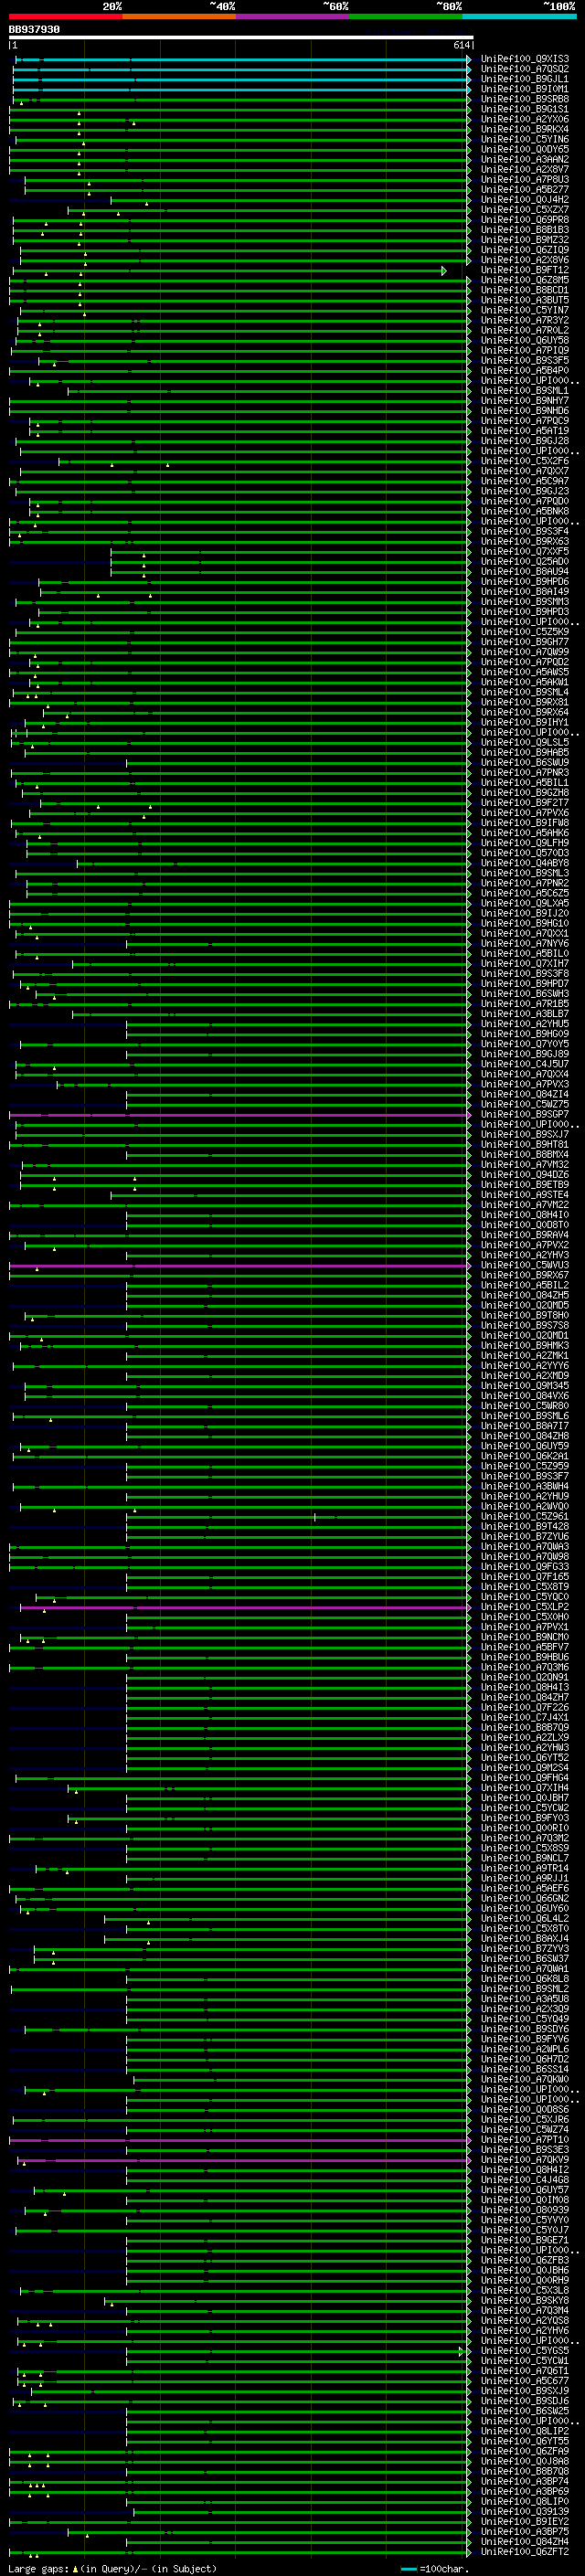585x2576 pixels.
Task: Select hit UniRef100_C4J4G8
Action: click(x=524, y=2180)
